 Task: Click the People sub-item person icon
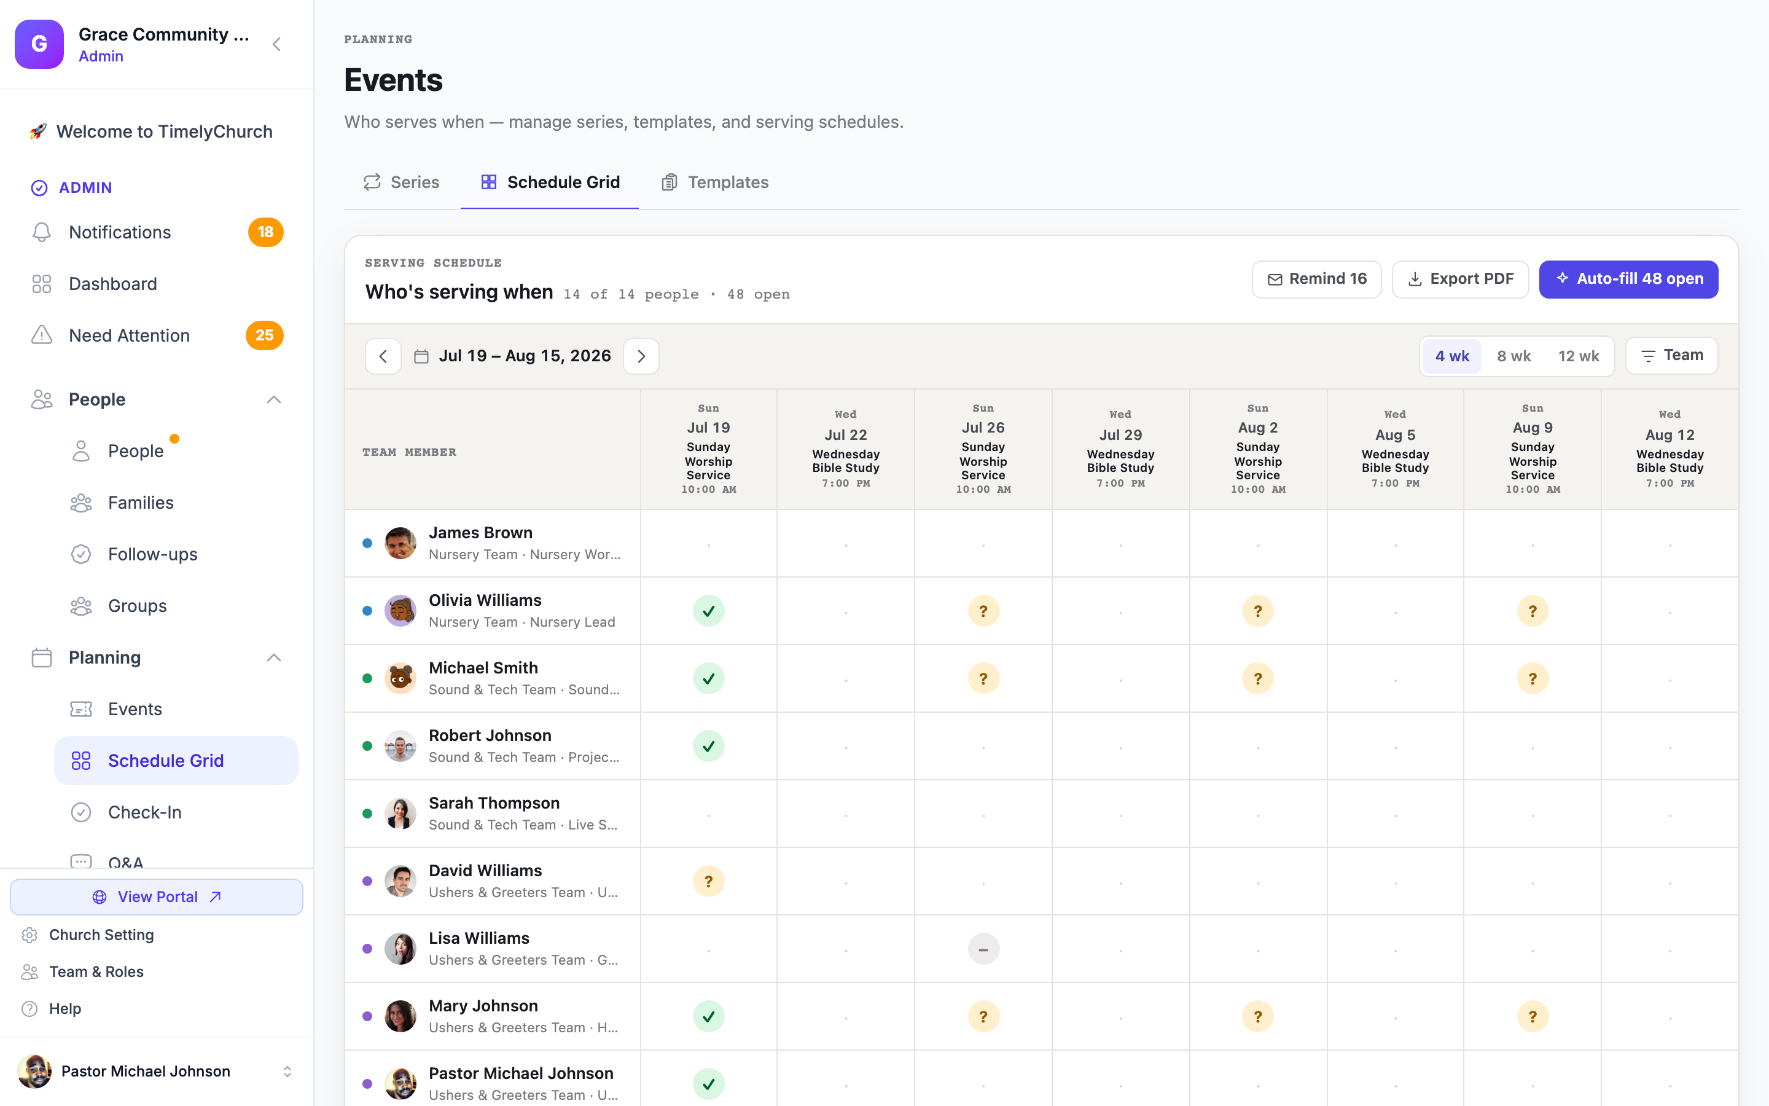[x=81, y=450]
